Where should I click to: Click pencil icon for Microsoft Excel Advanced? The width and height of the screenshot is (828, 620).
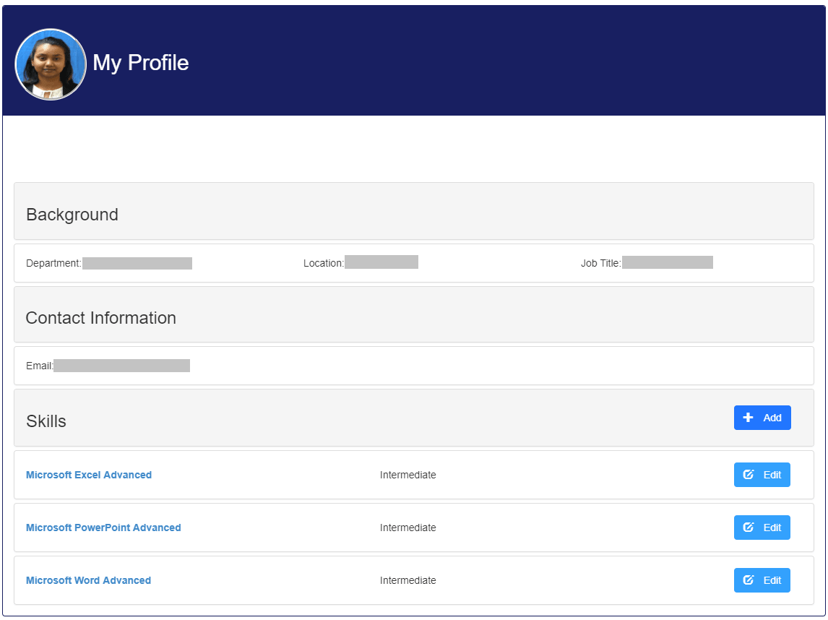[x=749, y=475]
